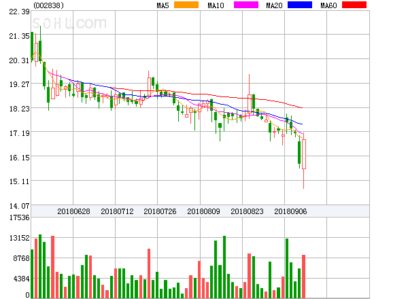408x299 pixels.
Task: Click the 20180823 date label
Action: click(247, 211)
